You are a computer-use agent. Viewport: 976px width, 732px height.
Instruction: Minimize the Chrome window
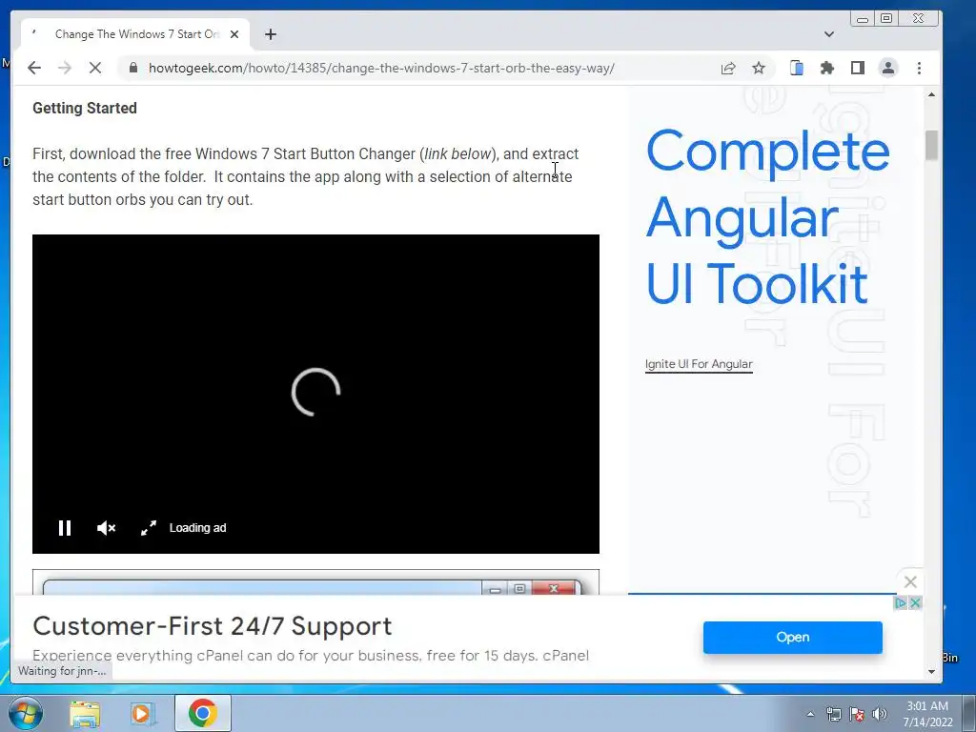(x=862, y=19)
